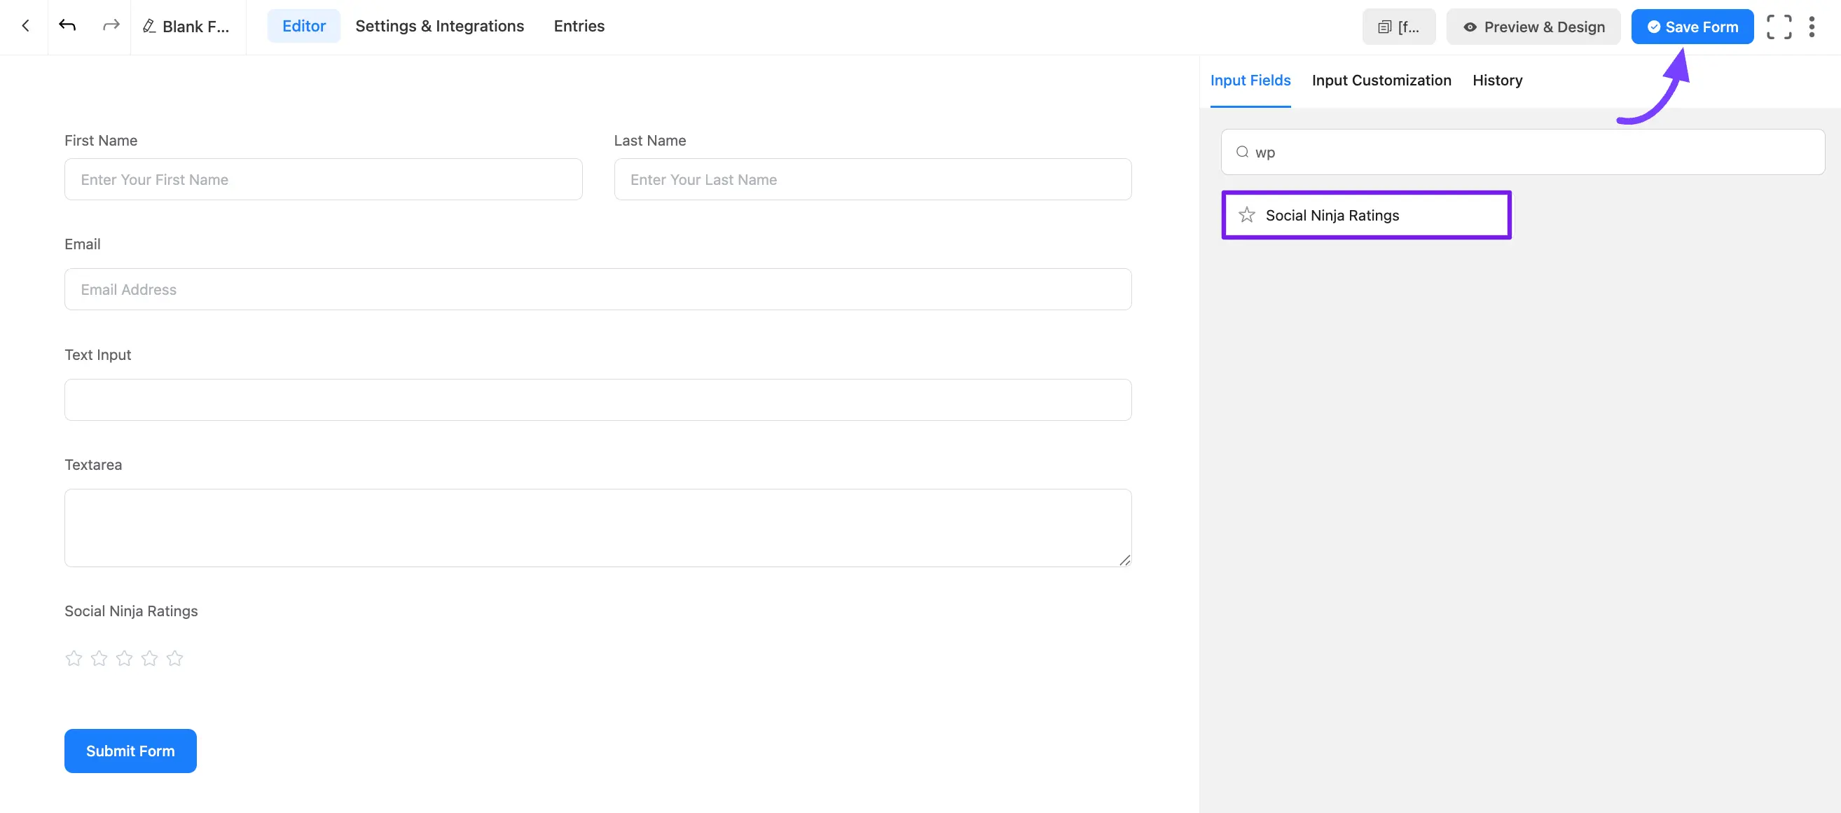Switch to the Settings & Integrations tab
Viewport: 1841px width, 813px height.
439,26
